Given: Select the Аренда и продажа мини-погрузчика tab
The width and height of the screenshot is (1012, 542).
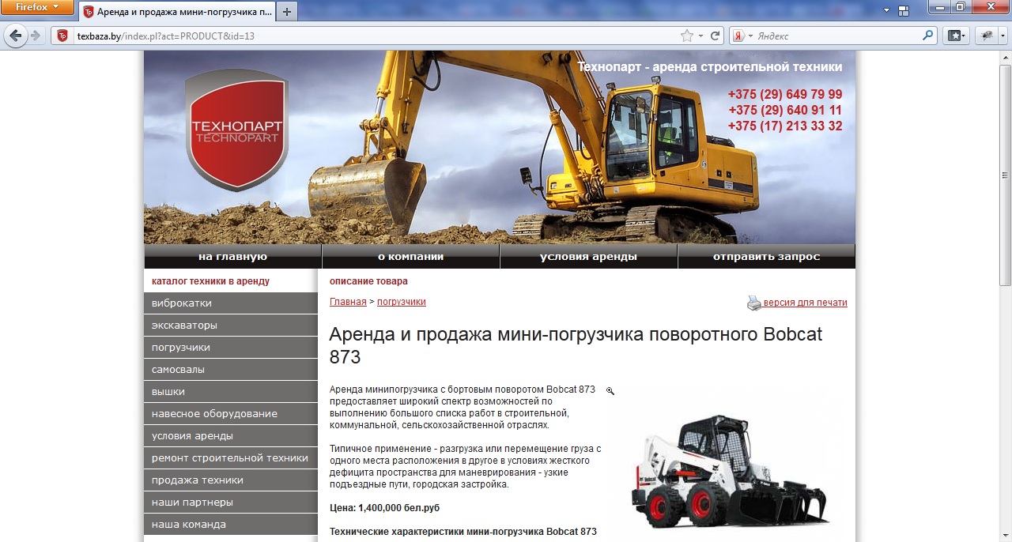Looking at the screenshot, I should [176, 12].
